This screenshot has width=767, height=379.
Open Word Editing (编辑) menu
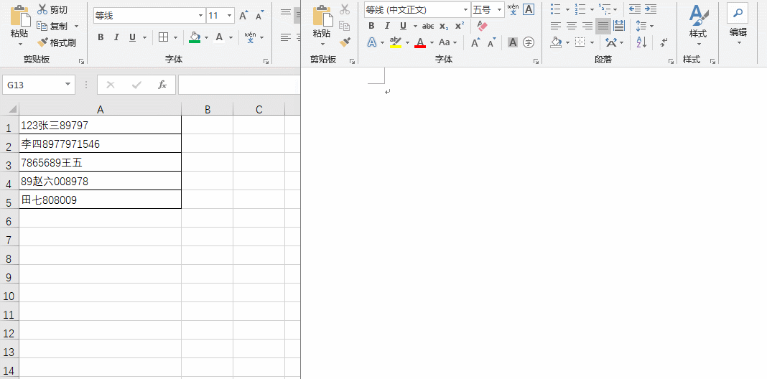click(738, 24)
